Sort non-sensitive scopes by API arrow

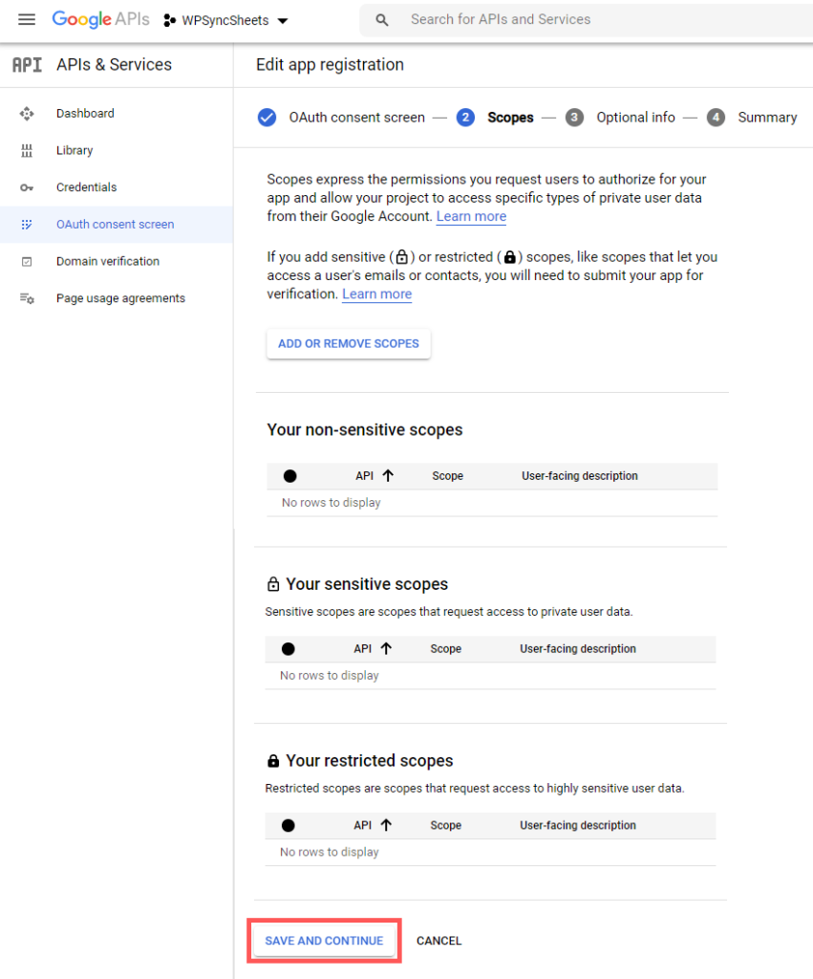pos(388,476)
